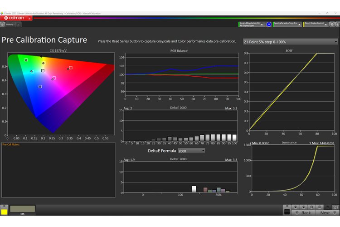Click the Read Series icon
340x227 pixels.
(303, 207)
